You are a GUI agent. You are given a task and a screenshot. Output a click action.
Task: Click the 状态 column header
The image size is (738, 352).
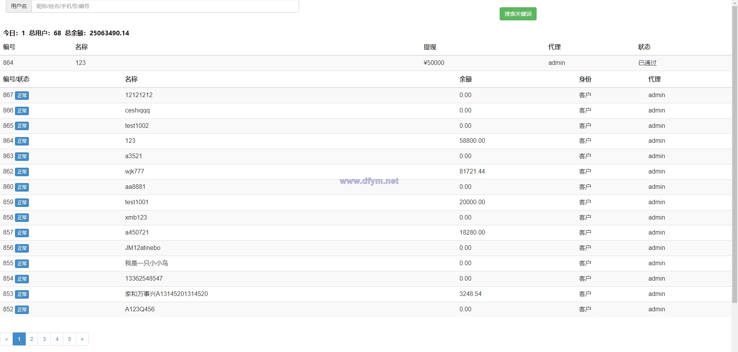(x=644, y=47)
